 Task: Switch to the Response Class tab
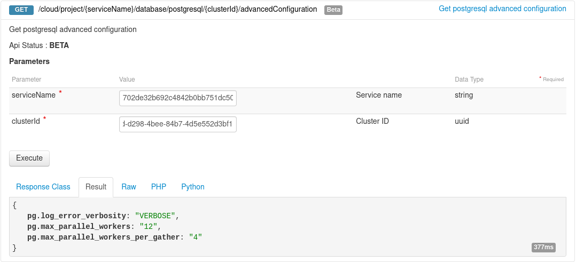tap(43, 187)
